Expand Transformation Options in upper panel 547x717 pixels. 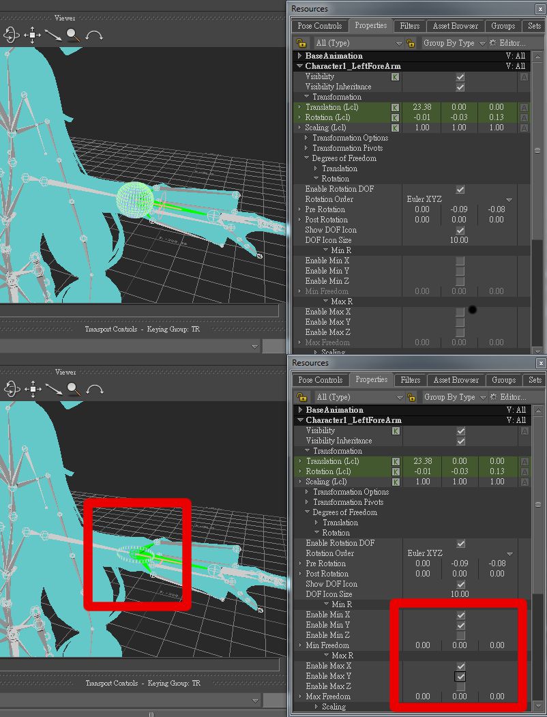click(x=306, y=138)
